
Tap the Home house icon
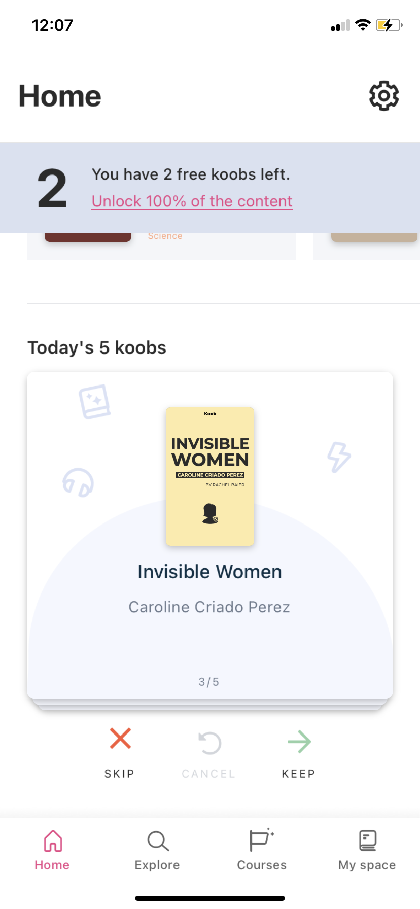[x=53, y=841]
